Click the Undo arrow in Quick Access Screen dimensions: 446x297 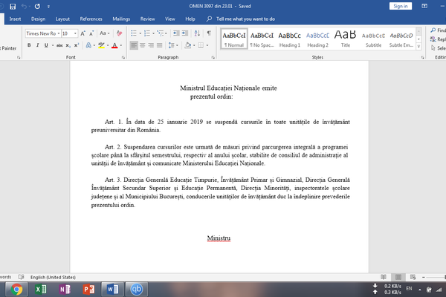point(24,6)
